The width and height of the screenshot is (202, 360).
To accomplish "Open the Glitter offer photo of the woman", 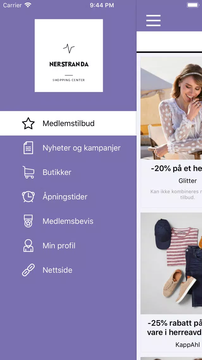I will coord(171,108).
